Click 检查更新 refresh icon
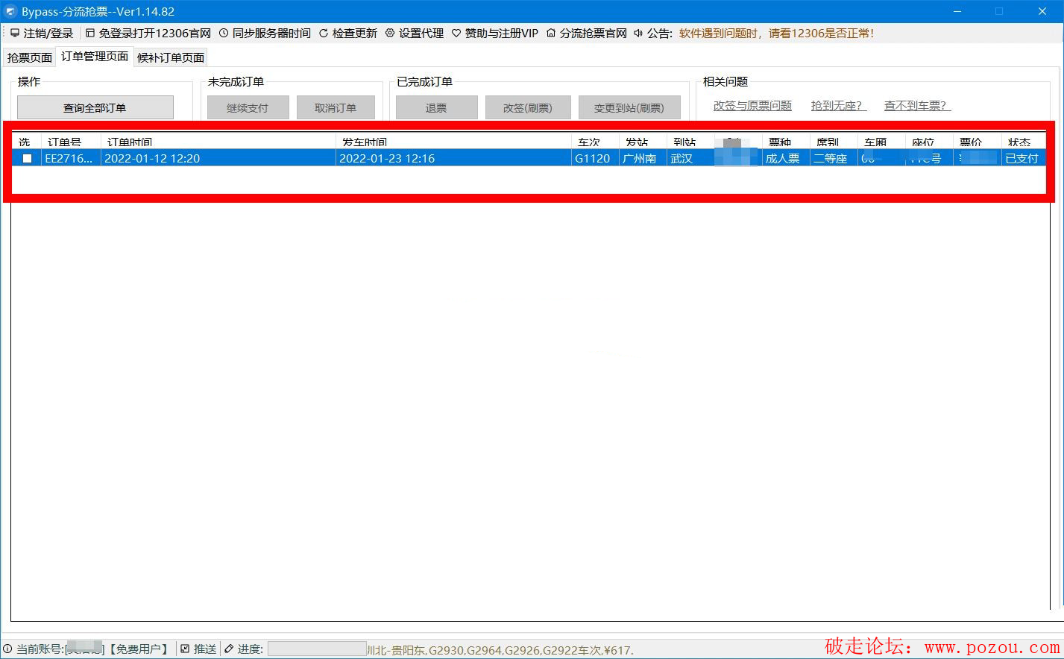 point(324,34)
